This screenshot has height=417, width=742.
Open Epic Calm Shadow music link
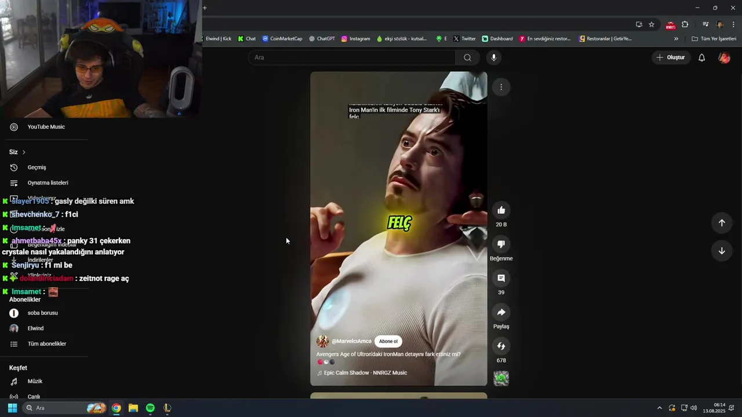(x=365, y=373)
